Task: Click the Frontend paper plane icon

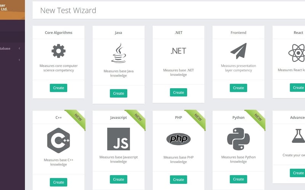Action: [x=239, y=51]
